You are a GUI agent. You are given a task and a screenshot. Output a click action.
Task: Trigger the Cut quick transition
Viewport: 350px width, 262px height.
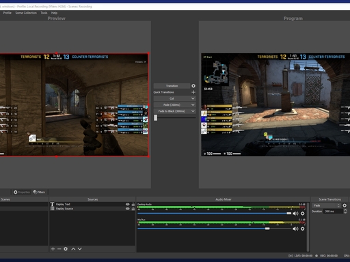tap(172, 98)
